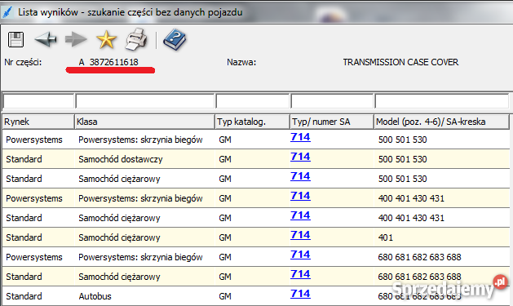Viewport: 513px width, 306px height.
Task: Open 714 link for Samochód ciężarowy 500 501 530 row
Action: 300,176
